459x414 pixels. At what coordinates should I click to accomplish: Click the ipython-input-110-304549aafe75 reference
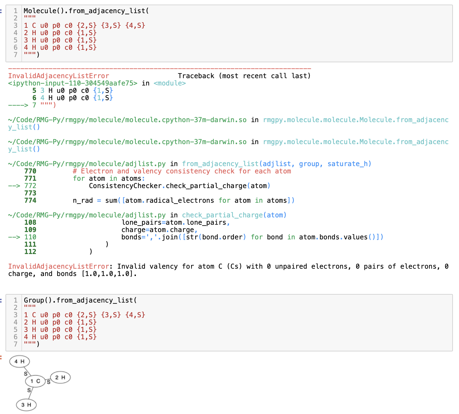73,83
